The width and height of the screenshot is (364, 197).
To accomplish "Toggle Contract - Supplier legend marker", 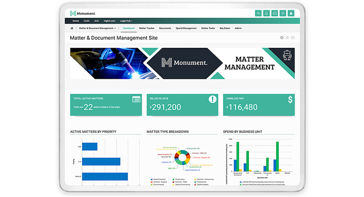I will pos(152,182).
